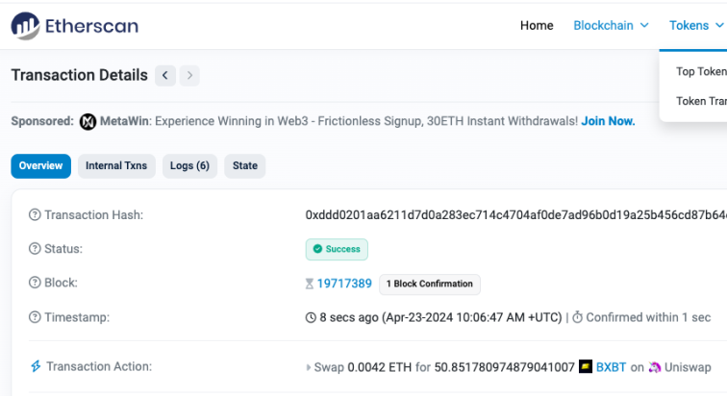Follow the Join Now sponsored link
Viewport: 727px width, 396px height.
point(608,121)
